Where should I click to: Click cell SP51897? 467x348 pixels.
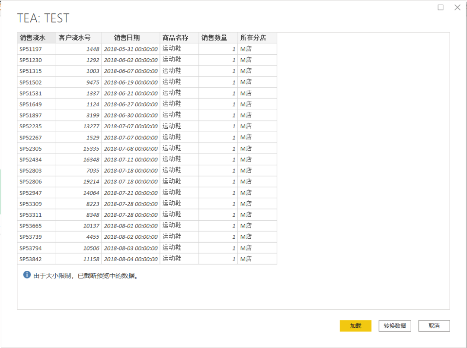(37, 115)
